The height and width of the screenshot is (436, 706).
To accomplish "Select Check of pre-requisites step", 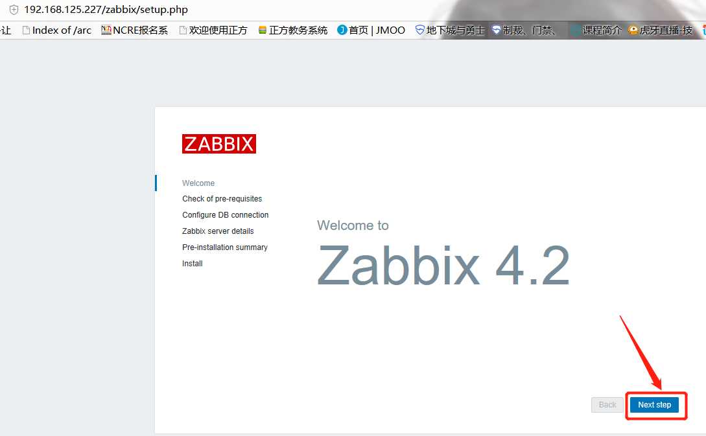I will click(x=222, y=199).
